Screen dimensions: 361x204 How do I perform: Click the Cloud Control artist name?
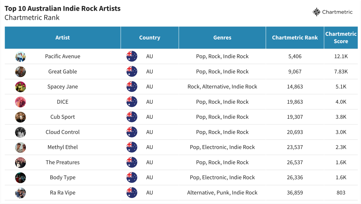click(63, 132)
